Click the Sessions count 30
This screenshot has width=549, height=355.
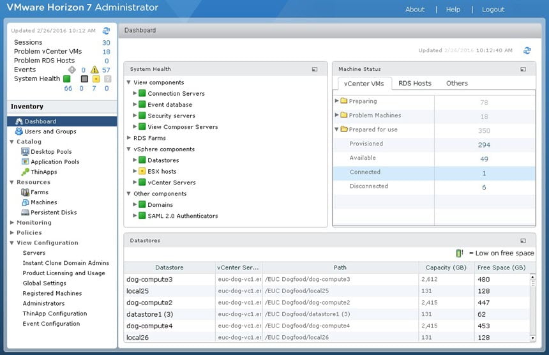point(106,43)
